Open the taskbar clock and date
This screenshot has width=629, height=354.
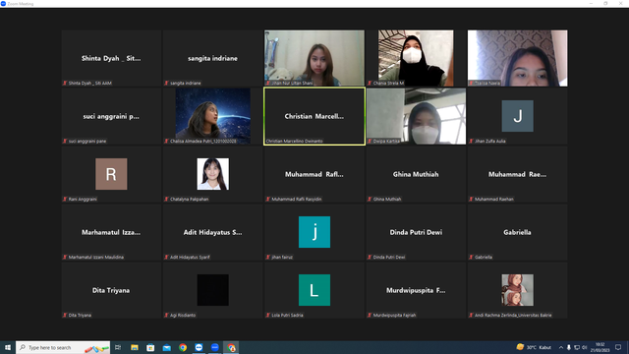tap(600, 347)
